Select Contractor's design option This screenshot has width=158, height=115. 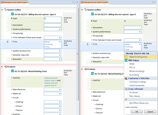coord(138,82)
